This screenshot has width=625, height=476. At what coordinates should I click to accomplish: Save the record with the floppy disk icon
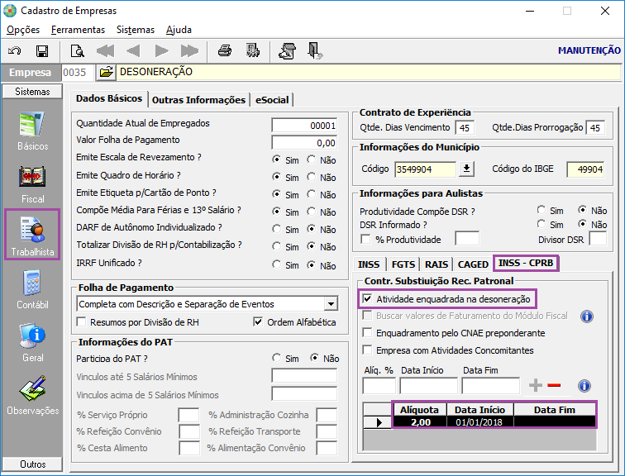pos(42,51)
